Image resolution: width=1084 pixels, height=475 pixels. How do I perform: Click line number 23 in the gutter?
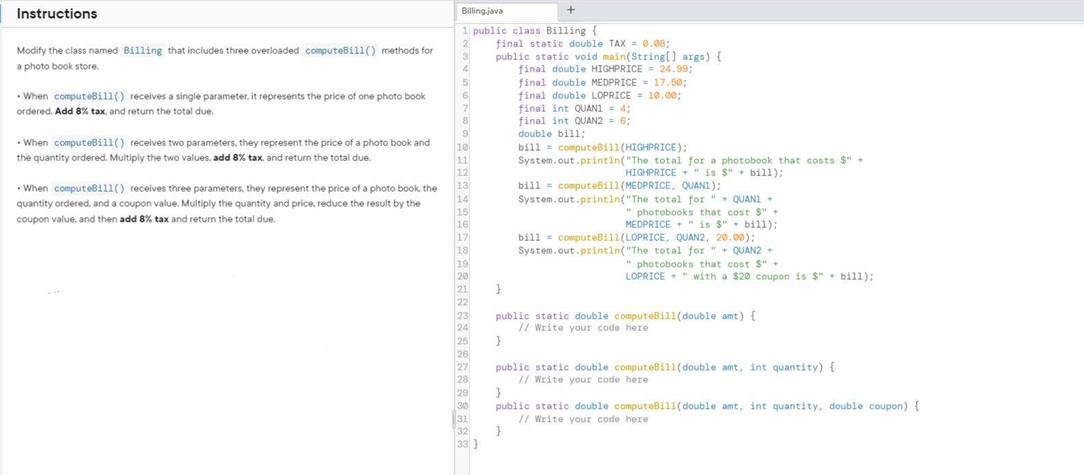click(463, 316)
